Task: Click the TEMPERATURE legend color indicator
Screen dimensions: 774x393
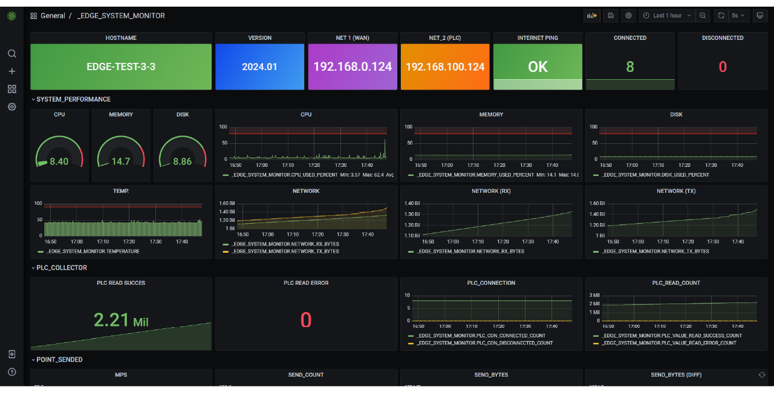Action: click(x=41, y=251)
